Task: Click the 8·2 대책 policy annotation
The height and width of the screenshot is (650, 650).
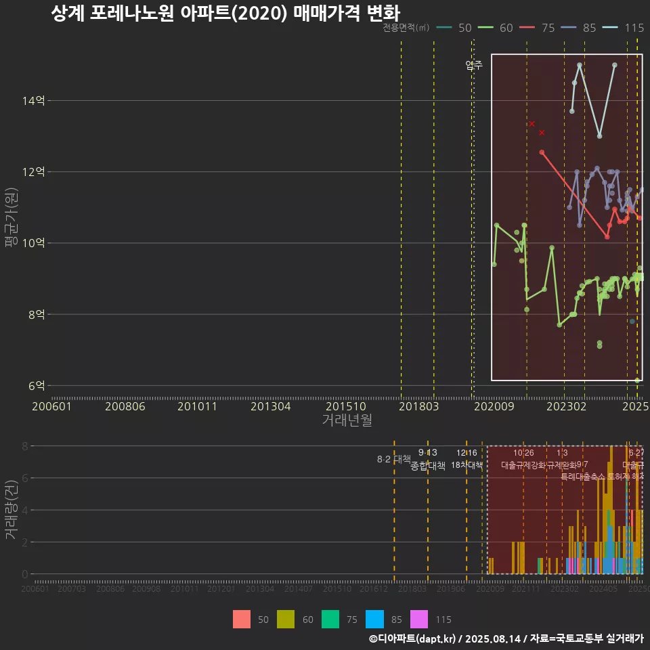Action: point(394,459)
